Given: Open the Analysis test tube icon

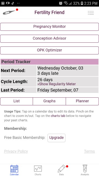Looking at the screenshot, I should [x=85, y=169].
